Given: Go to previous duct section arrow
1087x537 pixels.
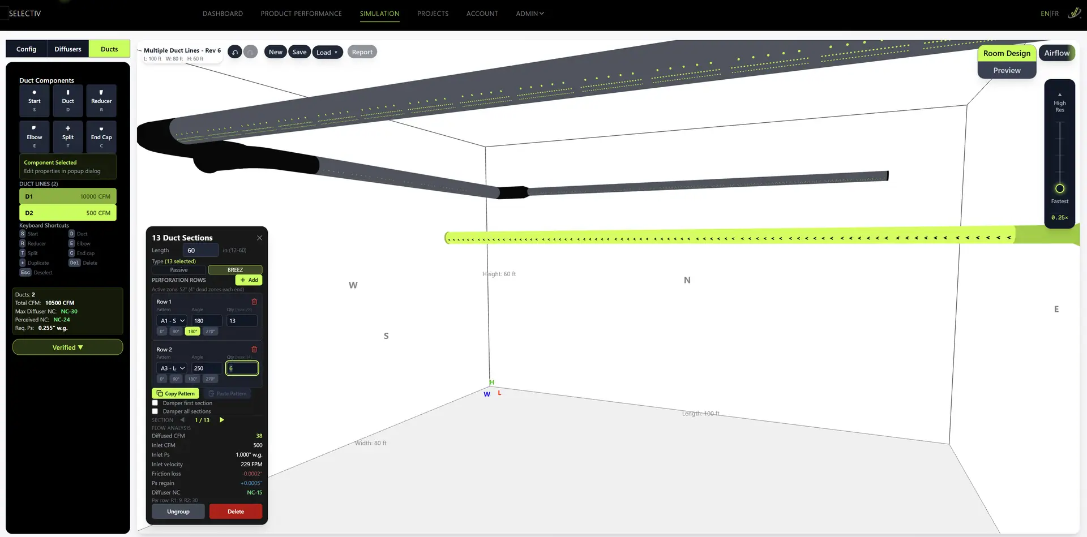Looking at the screenshot, I should pyautogui.click(x=182, y=420).
